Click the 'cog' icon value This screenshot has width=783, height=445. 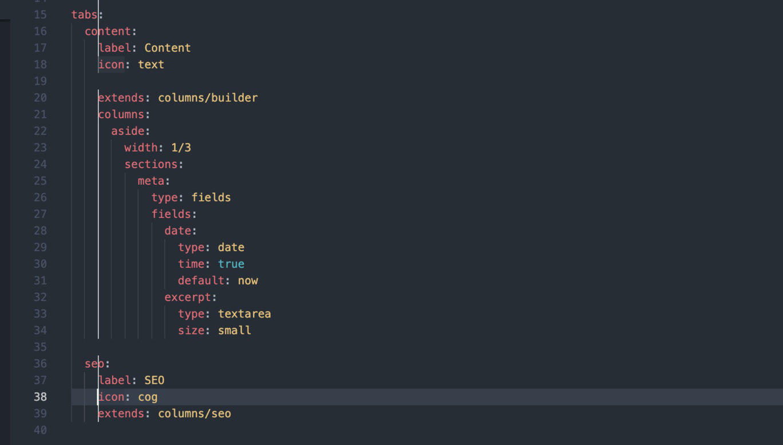click(148, 396)
